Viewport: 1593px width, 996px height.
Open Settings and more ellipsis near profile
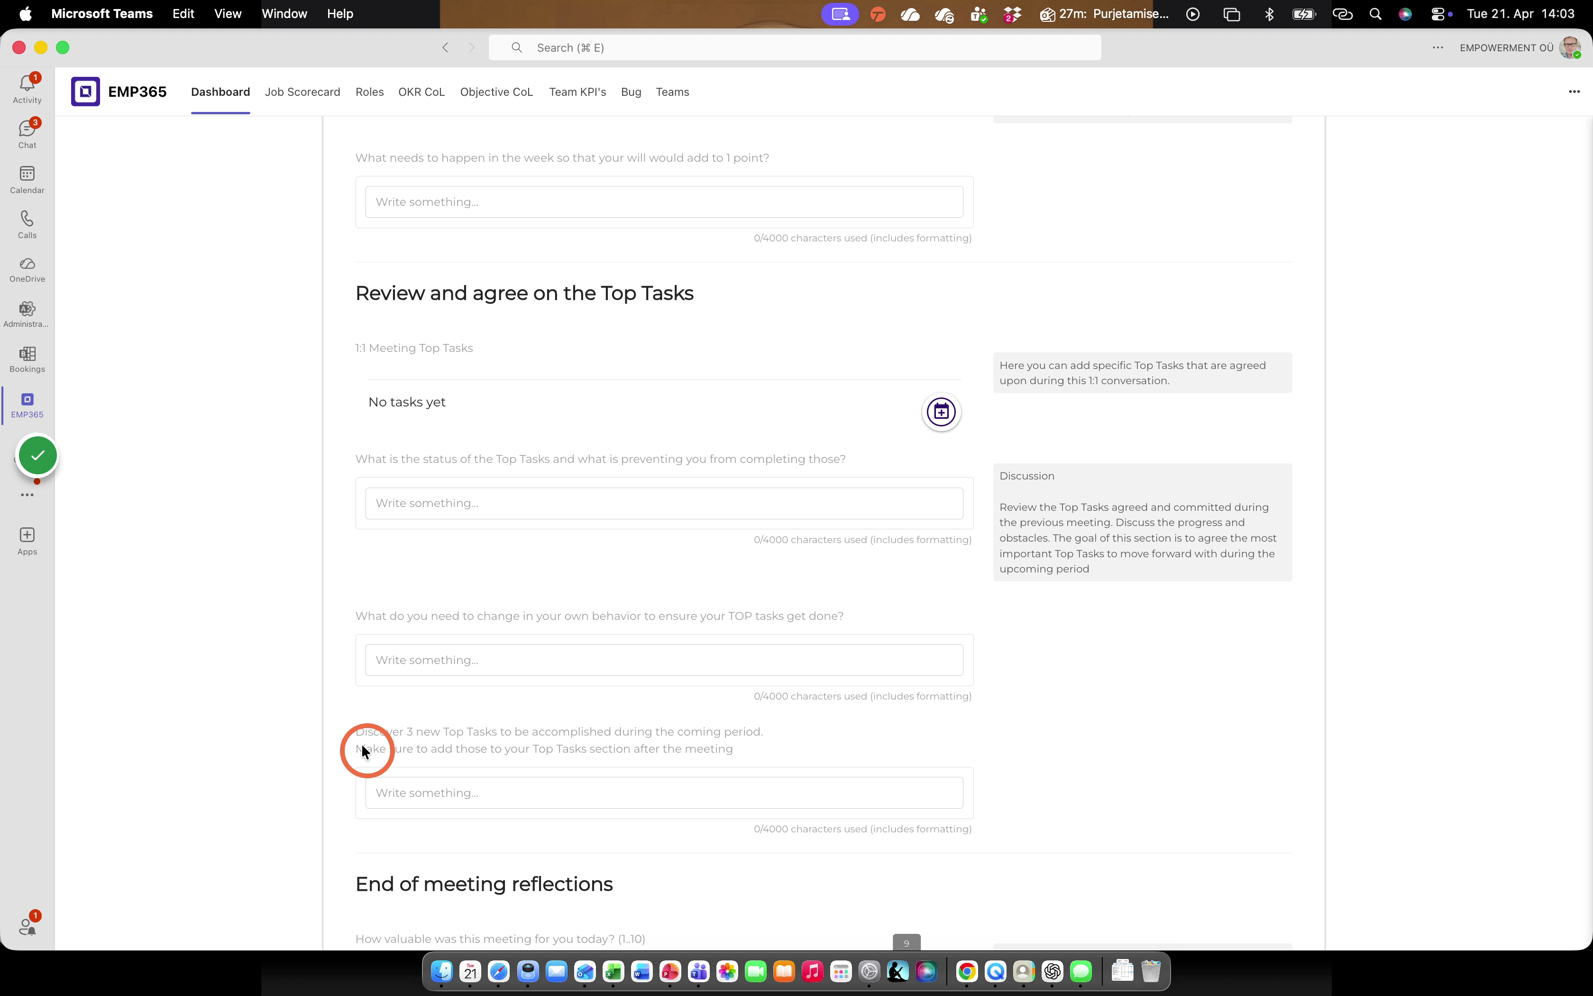(x=1437, y=47)
